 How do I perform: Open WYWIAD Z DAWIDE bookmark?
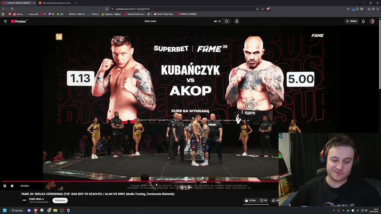pos(187,14)
